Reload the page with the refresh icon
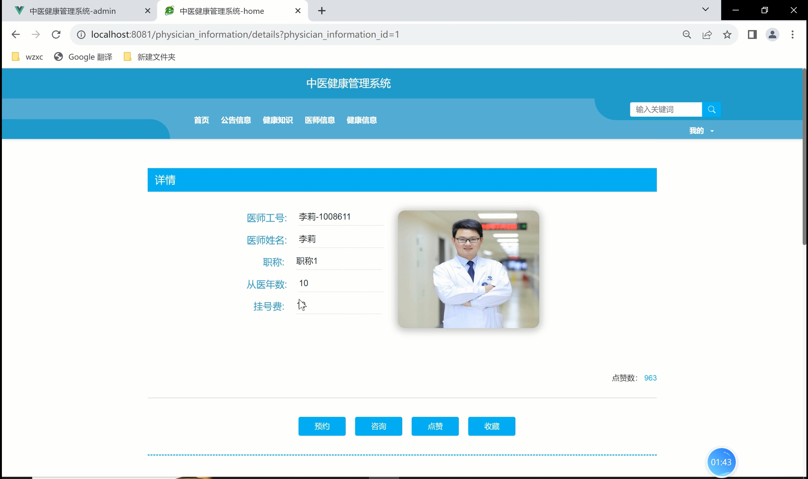Viewport: 808px width, 479px height. coord(56,35)
